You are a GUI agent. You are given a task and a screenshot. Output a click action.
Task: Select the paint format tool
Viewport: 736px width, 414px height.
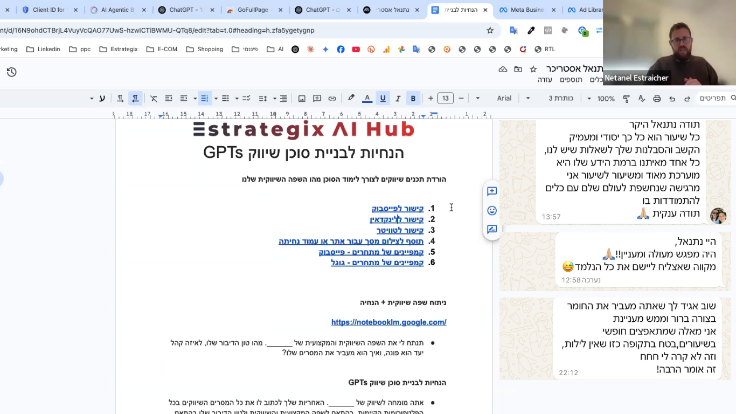(x=626, y=98)
